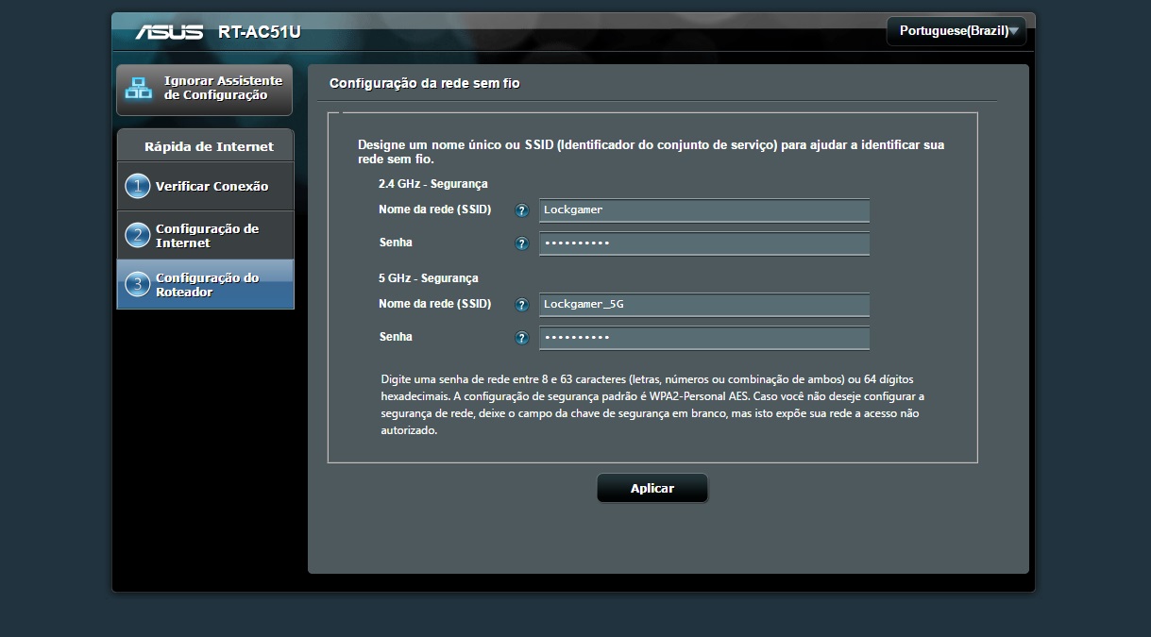Screen dimensions: 1151x637
Task: Go to the Configuração de Internet step
Action: click(208, 235)
